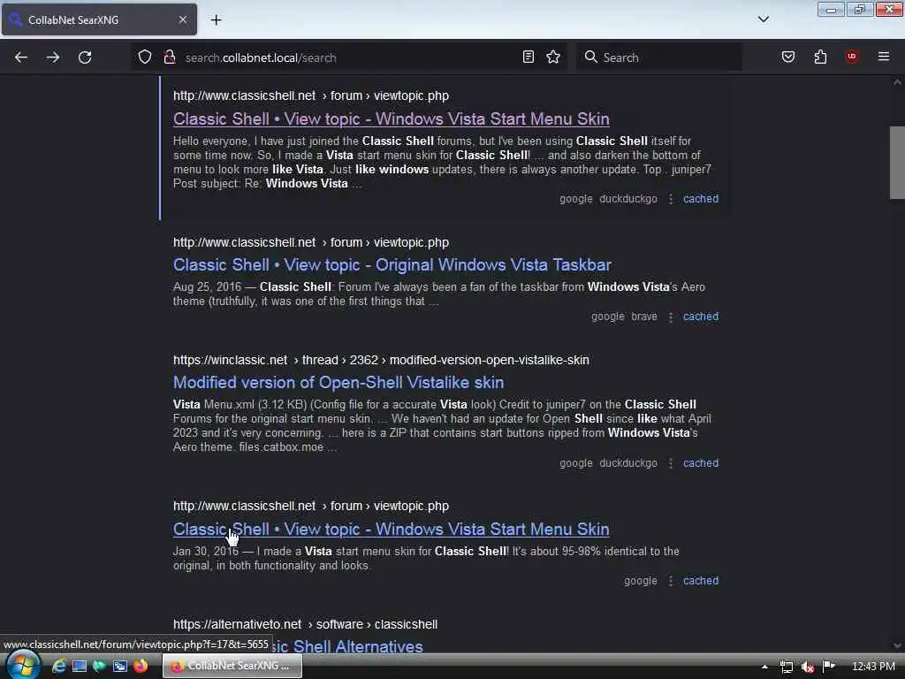
Task: Click the winclassic.net result URL text
Action: (381, 361)
